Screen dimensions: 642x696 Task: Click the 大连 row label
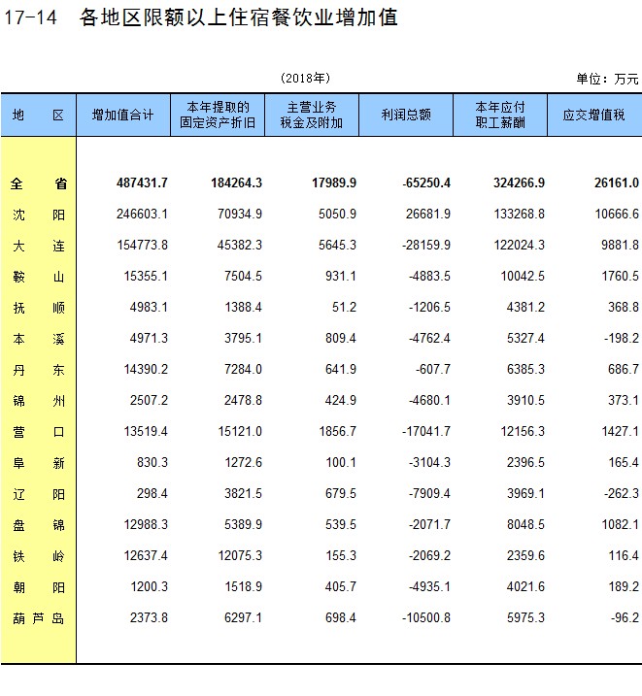click(x=39, y=246)
